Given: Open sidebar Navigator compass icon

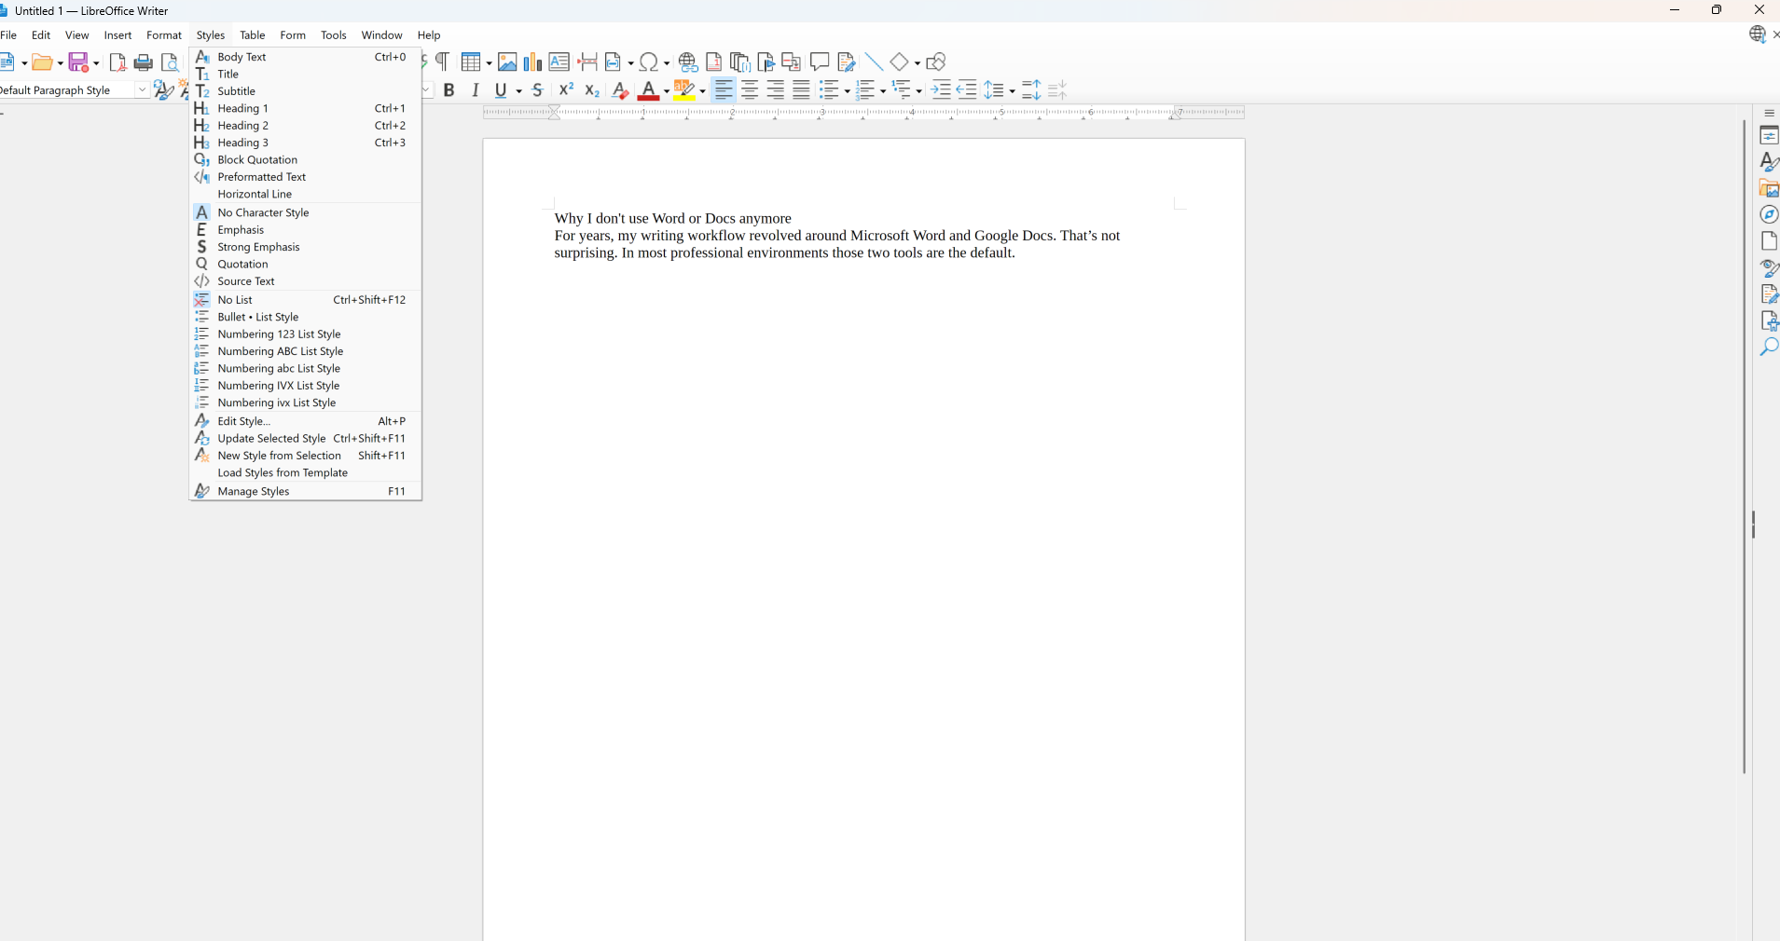Looking at the screenshot, I should click(x=1769, y=214).
